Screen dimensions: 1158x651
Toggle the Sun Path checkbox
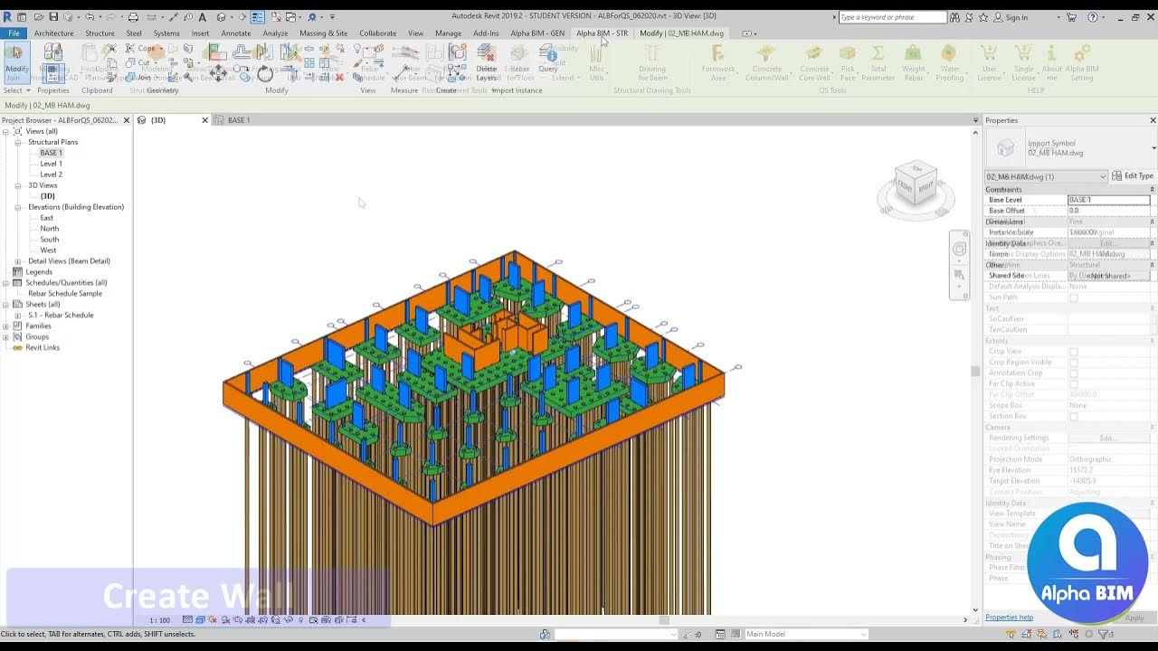tap(1074, 297)
